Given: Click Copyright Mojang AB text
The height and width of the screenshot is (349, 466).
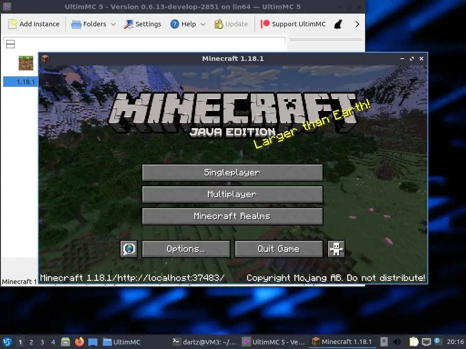Looking at the screenshot, I should [x=335, y=278].
